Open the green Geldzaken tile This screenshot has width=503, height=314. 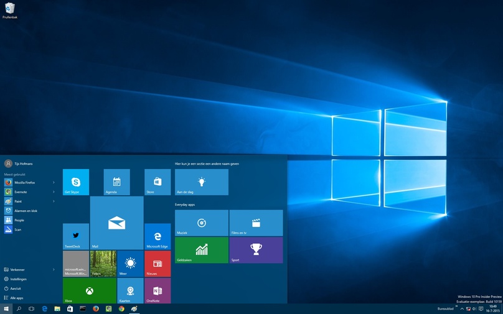(x=202, y=250)
